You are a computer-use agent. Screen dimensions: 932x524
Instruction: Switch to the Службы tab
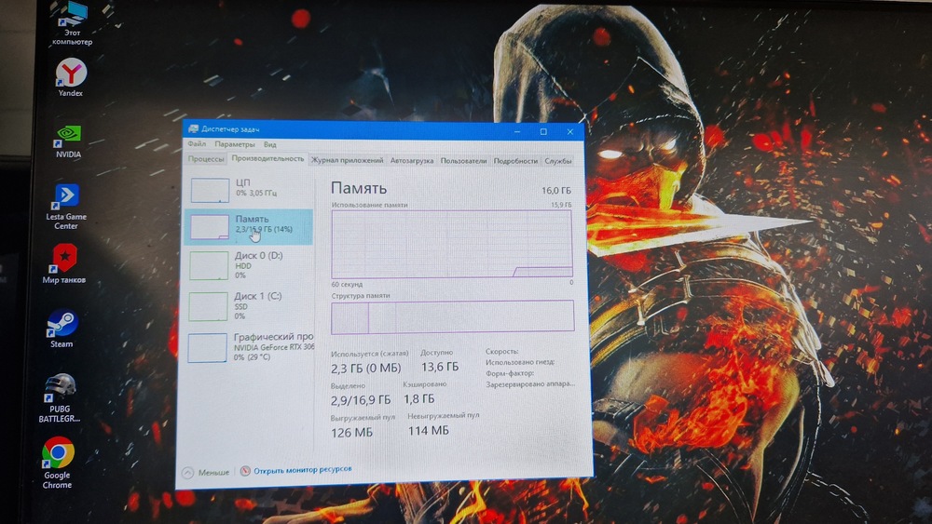(x=558, y=160)
